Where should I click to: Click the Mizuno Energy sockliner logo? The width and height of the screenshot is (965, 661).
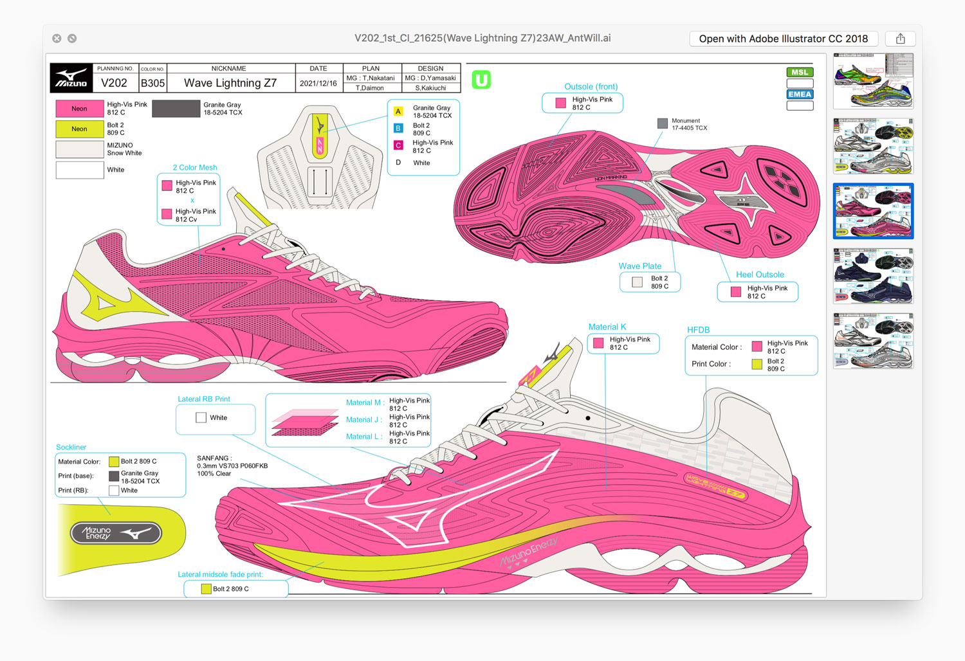click(x=116, y=532)
